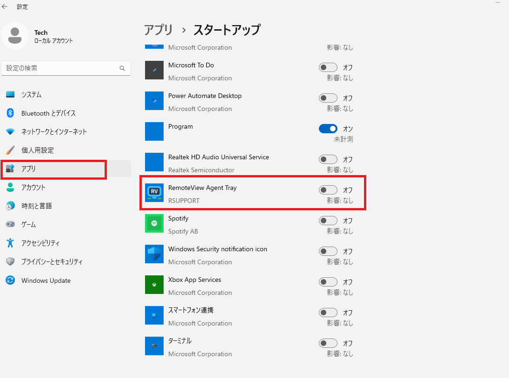Click アプリ breadcrumb link in header

[159, 30]
